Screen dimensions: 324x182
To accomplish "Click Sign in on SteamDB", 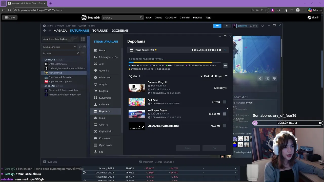I will tap(313, 17).
